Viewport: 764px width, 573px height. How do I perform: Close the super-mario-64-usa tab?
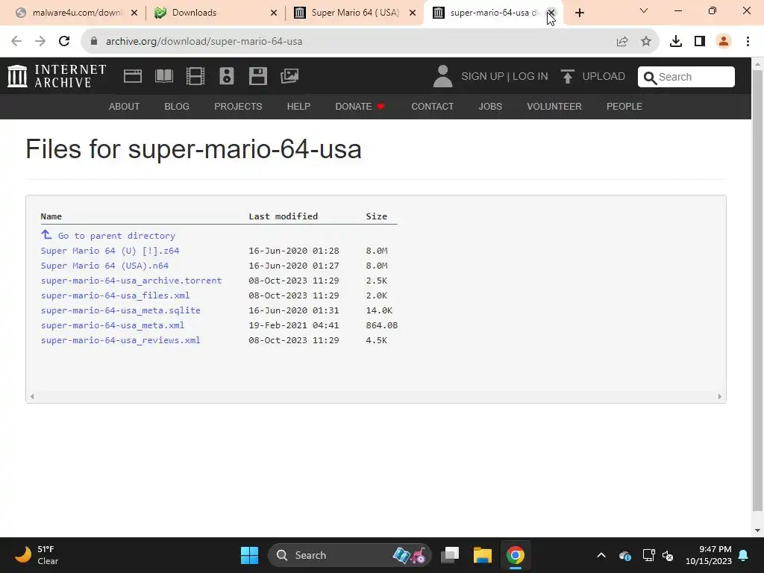(551, 13)
